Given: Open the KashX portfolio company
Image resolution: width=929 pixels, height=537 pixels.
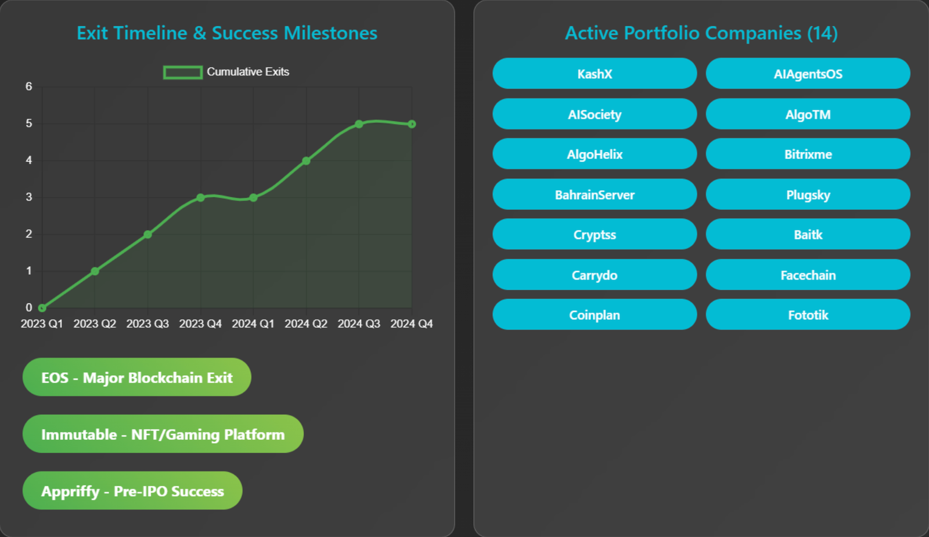Looking at the screenshot, I should [595, 74].
